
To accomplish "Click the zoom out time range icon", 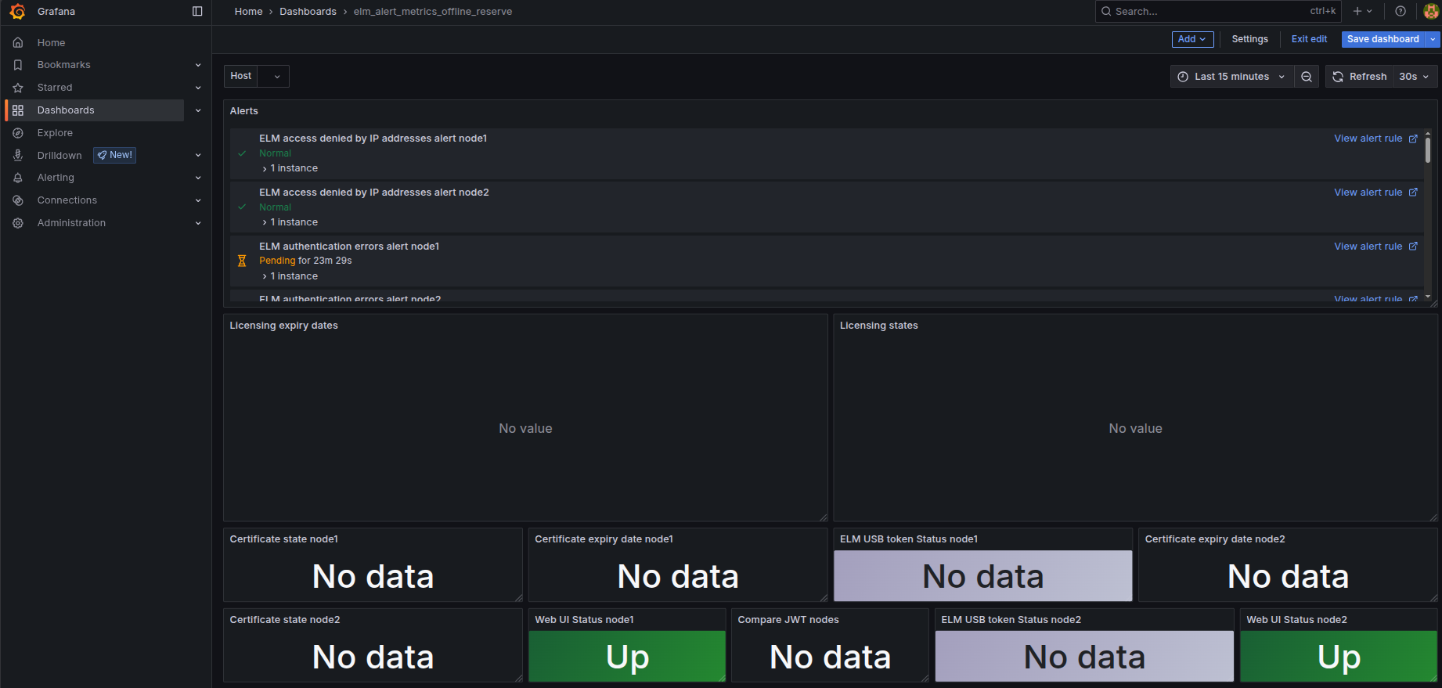I will [1307, 77].
